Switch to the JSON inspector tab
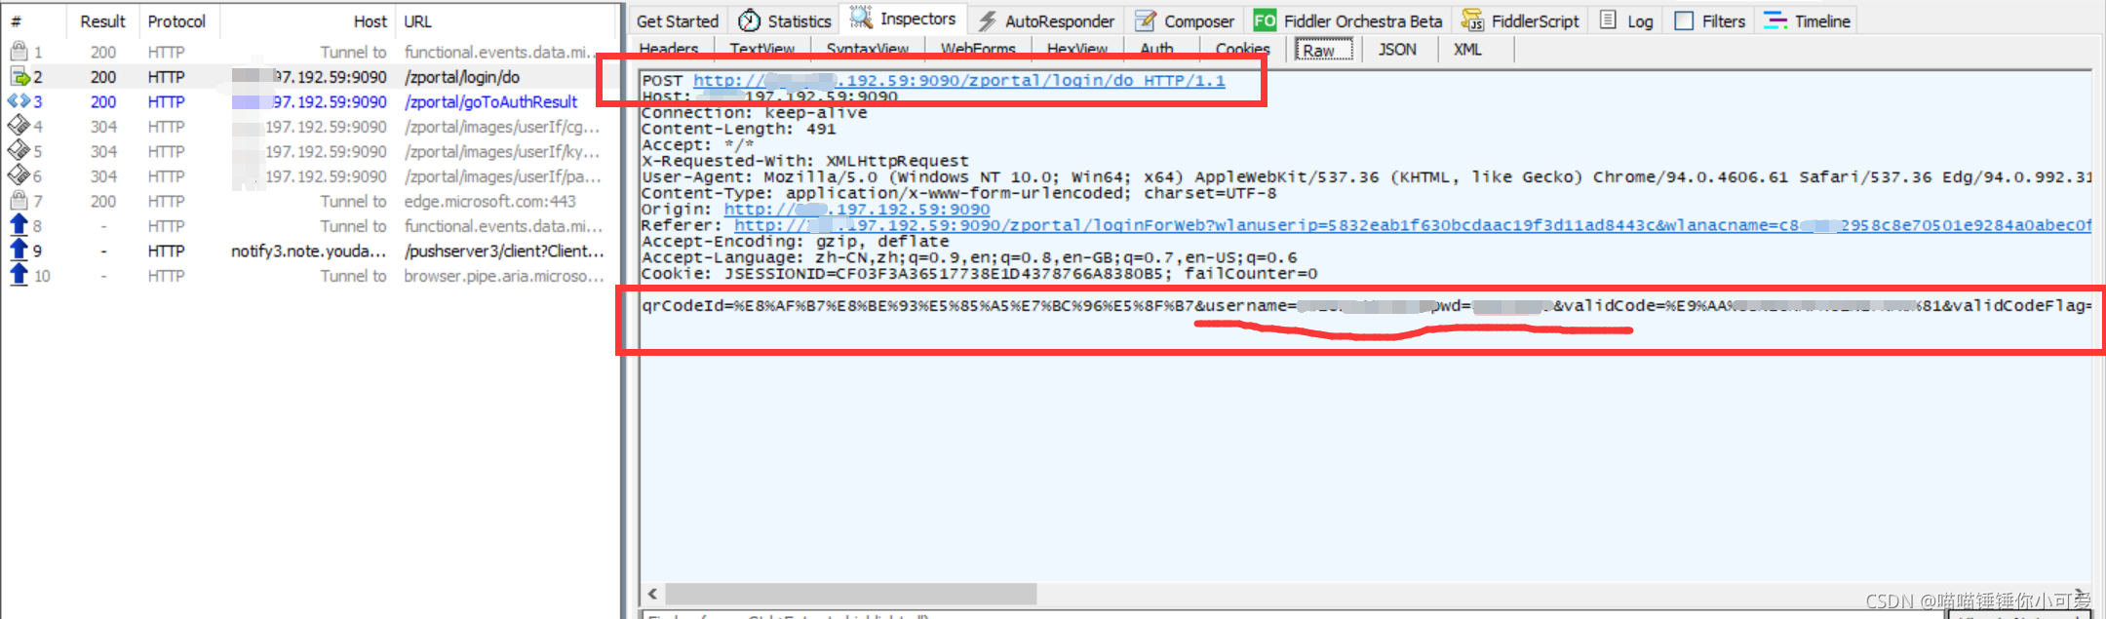Image resolution: width=2106 pixels, height=619 pixels. pos(1397,49)
